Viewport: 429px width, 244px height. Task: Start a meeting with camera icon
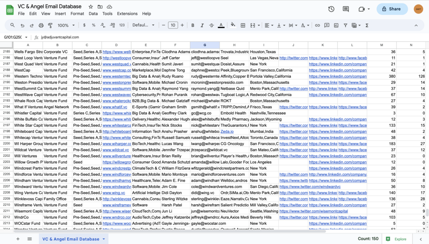click(362, 9)
